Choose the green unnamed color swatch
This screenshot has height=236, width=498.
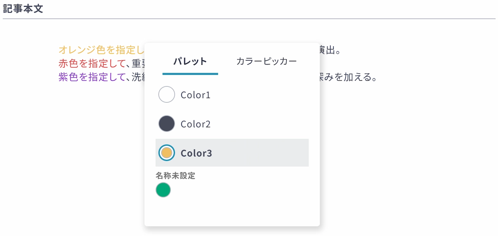tap(163, 190)
